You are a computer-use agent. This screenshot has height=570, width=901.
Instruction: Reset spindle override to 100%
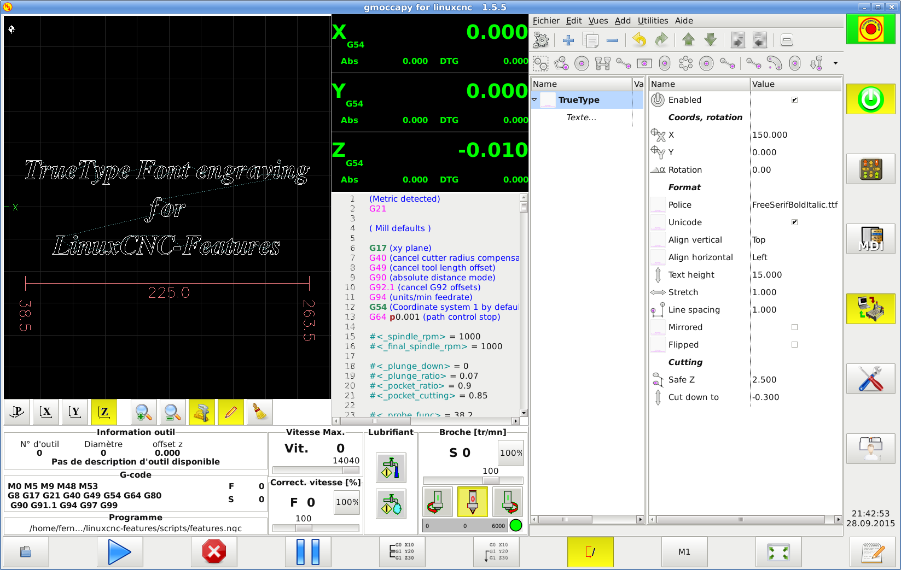coord(511,453)
